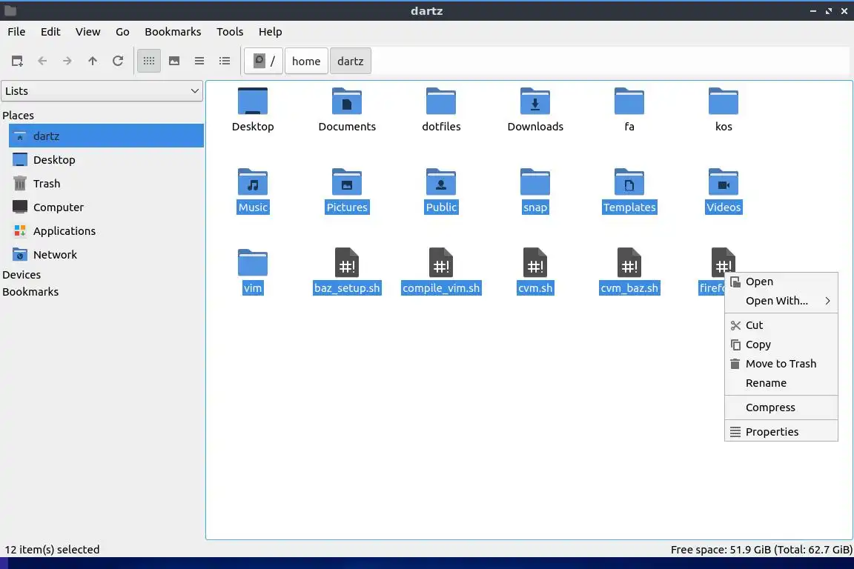Choose Compress in the context menu

point(781,407)
